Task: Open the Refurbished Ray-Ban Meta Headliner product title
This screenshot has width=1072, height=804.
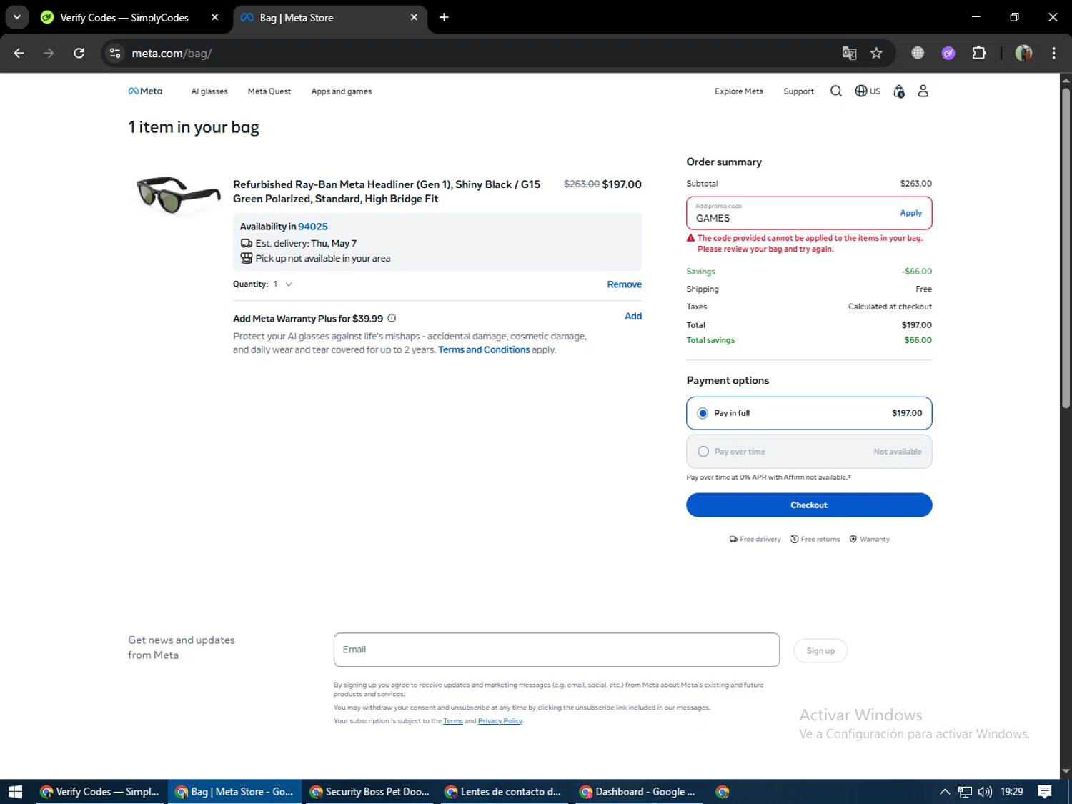Action: tap(387, 192)
